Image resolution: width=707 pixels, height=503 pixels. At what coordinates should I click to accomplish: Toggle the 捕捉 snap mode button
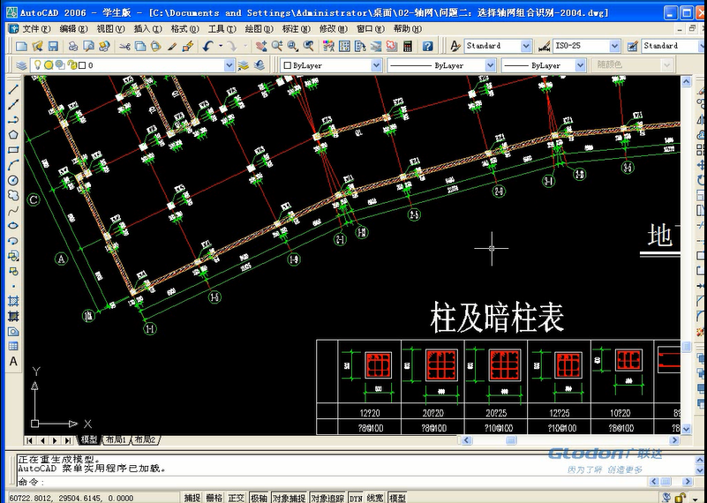point(192,498)
